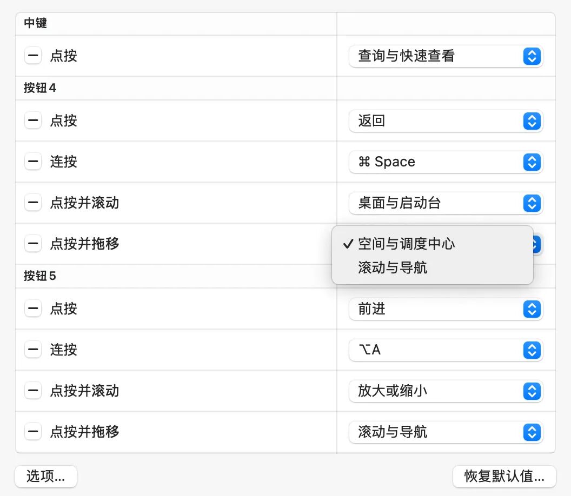
Task: Click the 选项… button
Action: pos(46,477)
